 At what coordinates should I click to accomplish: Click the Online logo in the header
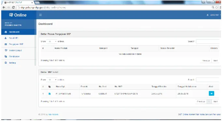(18, 15)
